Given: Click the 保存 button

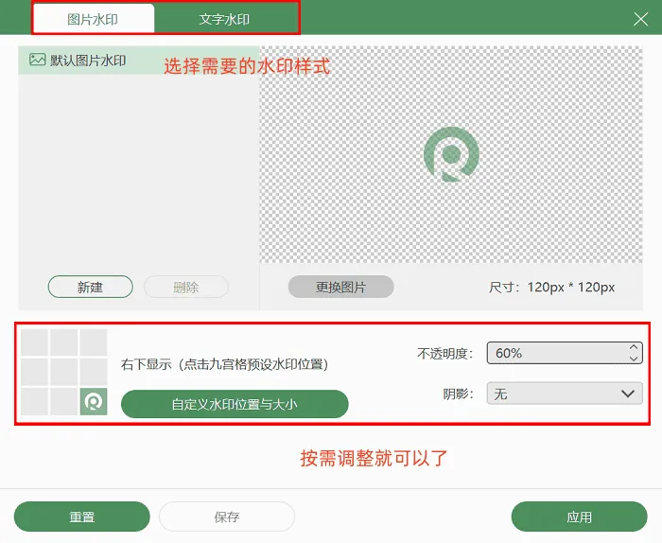Looking at the screenshot, I should [x=227, y=517].
